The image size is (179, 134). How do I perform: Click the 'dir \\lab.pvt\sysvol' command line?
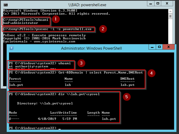point(54,94)
